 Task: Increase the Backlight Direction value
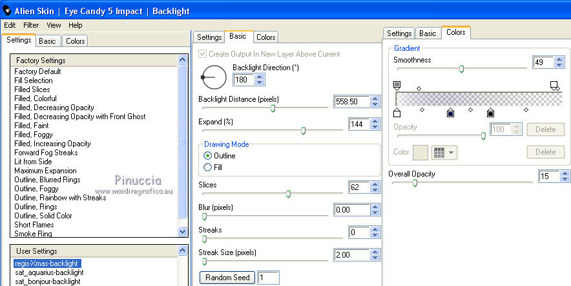pyautogui.click(x=259, y=77)
